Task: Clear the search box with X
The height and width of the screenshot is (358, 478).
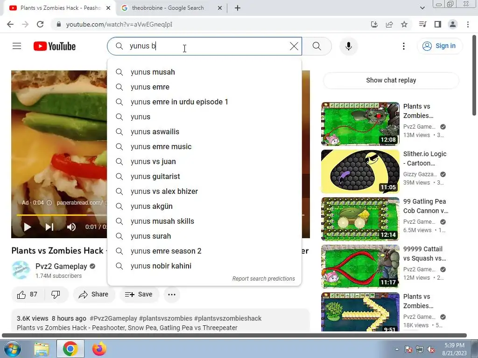Action: (x=294, y=46)
